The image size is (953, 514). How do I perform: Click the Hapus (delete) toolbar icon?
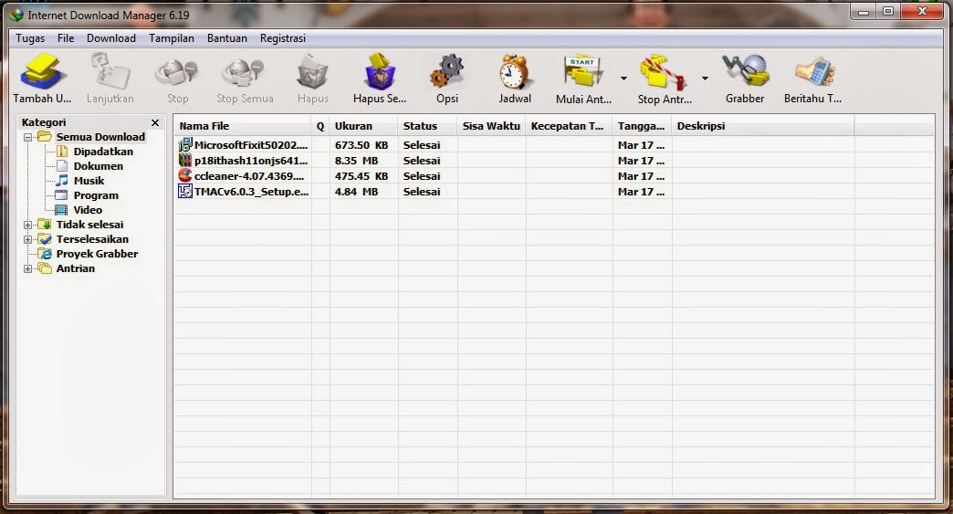point(312,72)
